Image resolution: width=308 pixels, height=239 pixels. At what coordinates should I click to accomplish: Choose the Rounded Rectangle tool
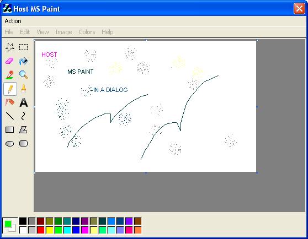coord(23,144)
